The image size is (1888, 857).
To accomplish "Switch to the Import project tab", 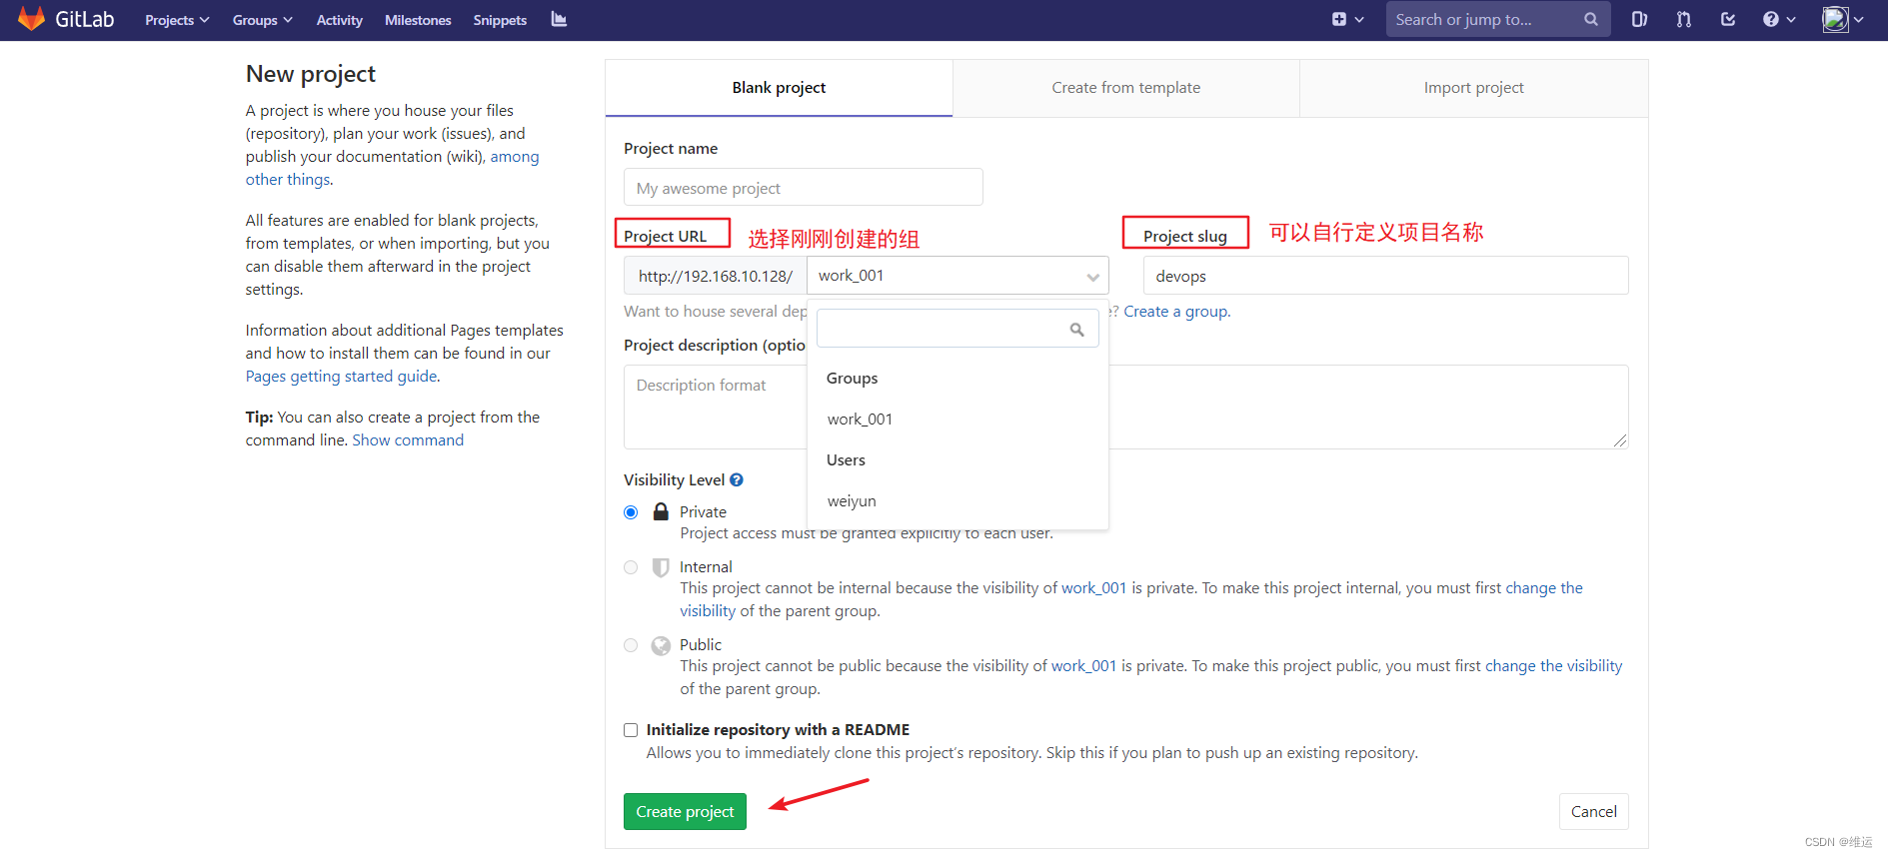I will pos(1474,88).
